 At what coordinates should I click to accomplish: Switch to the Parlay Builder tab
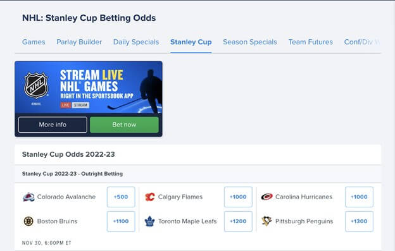79,42
